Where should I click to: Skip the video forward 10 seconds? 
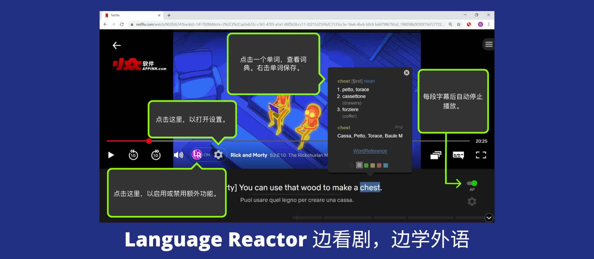click(156, 155)
